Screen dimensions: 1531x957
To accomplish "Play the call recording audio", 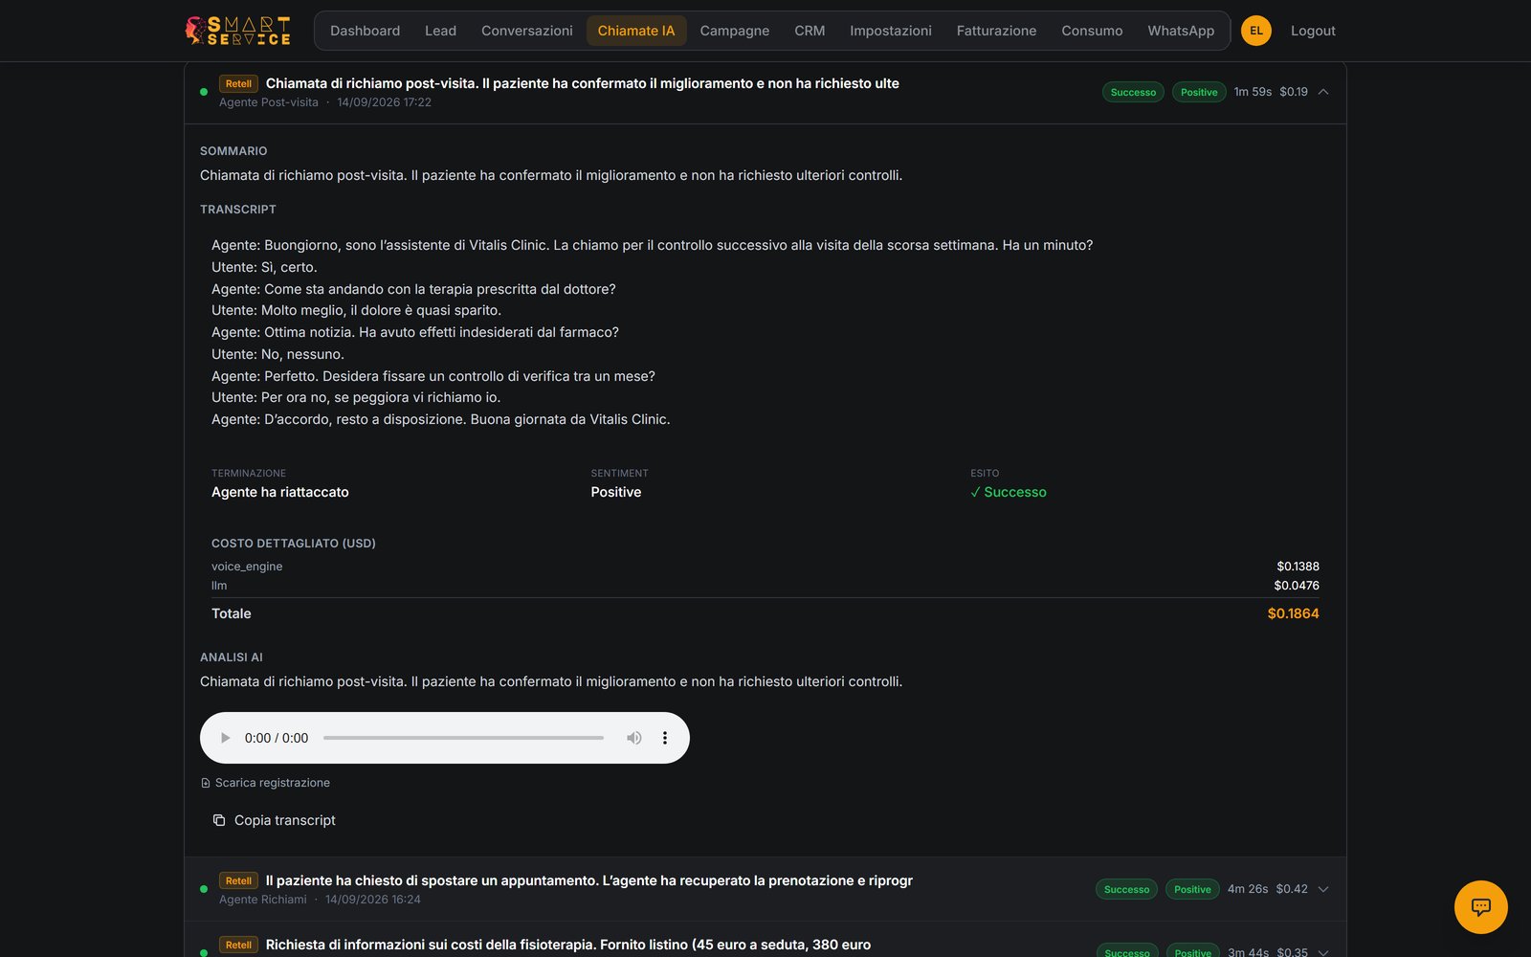I will tap(226, 738).
